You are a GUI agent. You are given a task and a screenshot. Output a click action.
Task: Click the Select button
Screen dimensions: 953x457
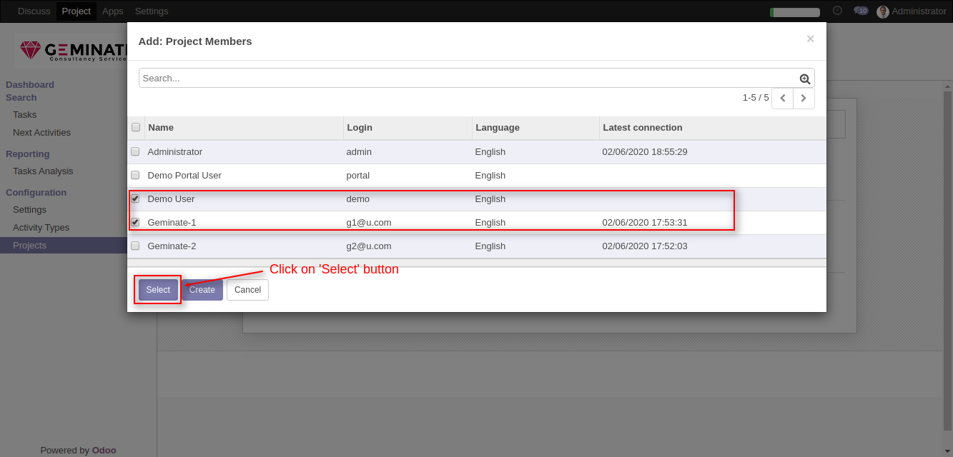pos(158,290)
